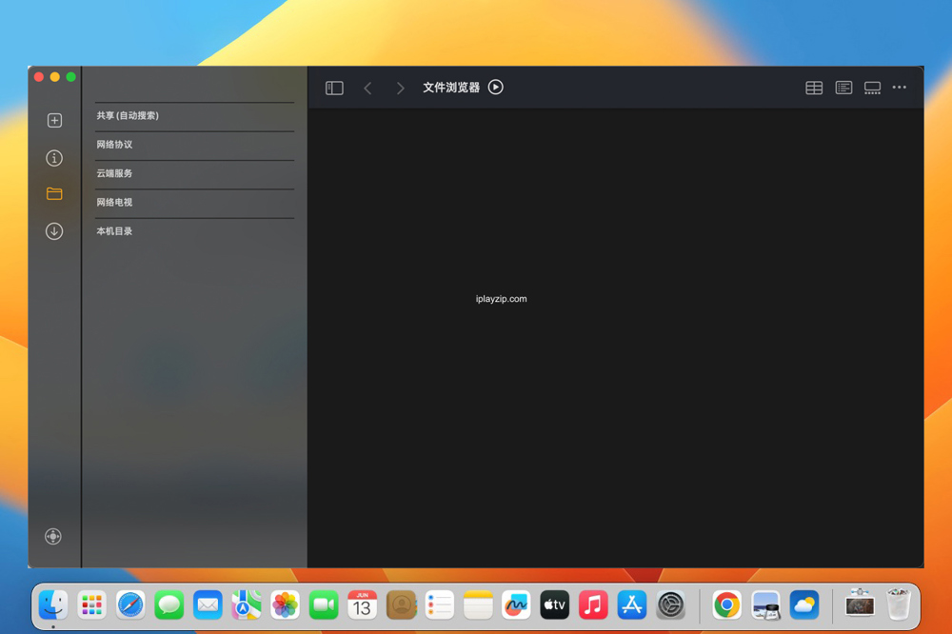Click the iplayzip.com text in content area

click(x=502, y=299)
